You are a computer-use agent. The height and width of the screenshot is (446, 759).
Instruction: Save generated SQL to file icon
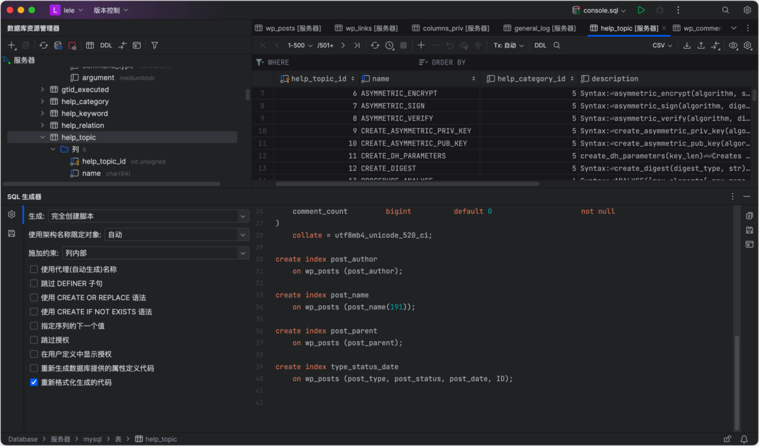pos(749,230)
